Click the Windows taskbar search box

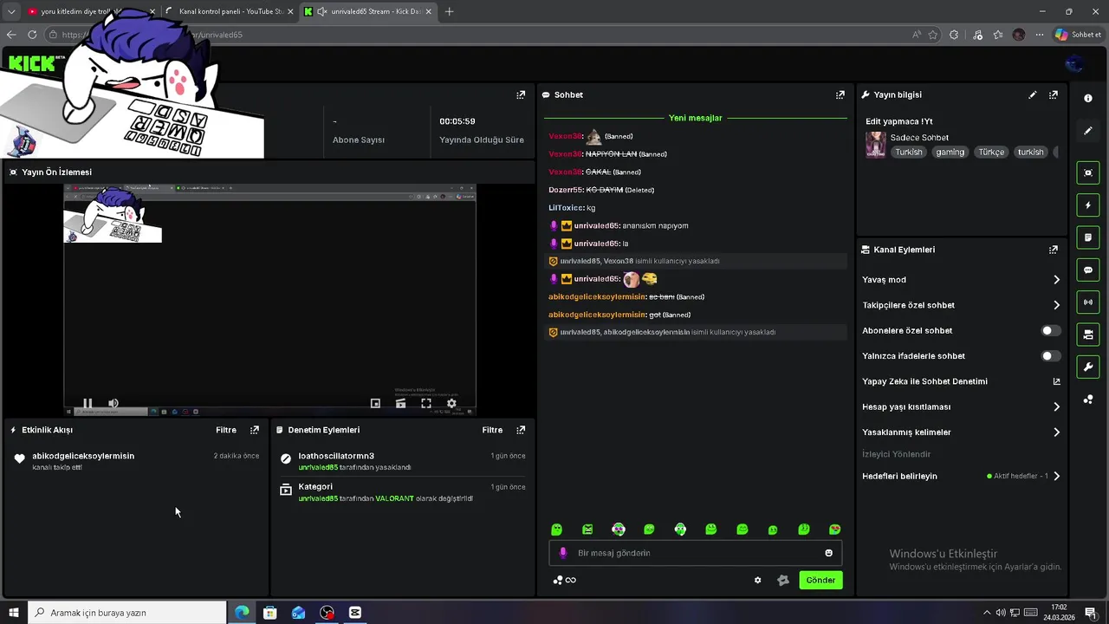127,613
